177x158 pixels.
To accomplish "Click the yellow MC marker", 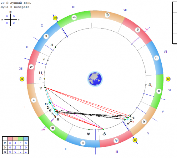I will click(x=55, y=18).
